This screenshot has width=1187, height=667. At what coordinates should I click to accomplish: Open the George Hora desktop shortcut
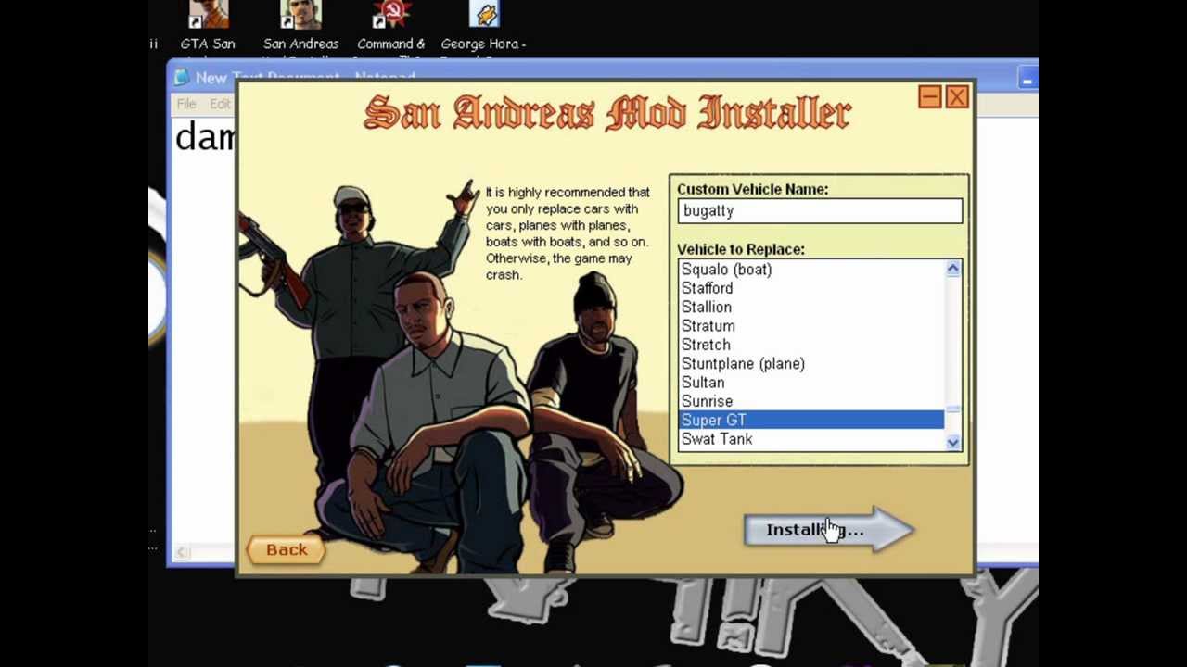[x=483, y=28]
